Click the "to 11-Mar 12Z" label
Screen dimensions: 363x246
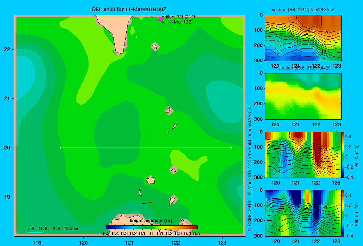177,22
